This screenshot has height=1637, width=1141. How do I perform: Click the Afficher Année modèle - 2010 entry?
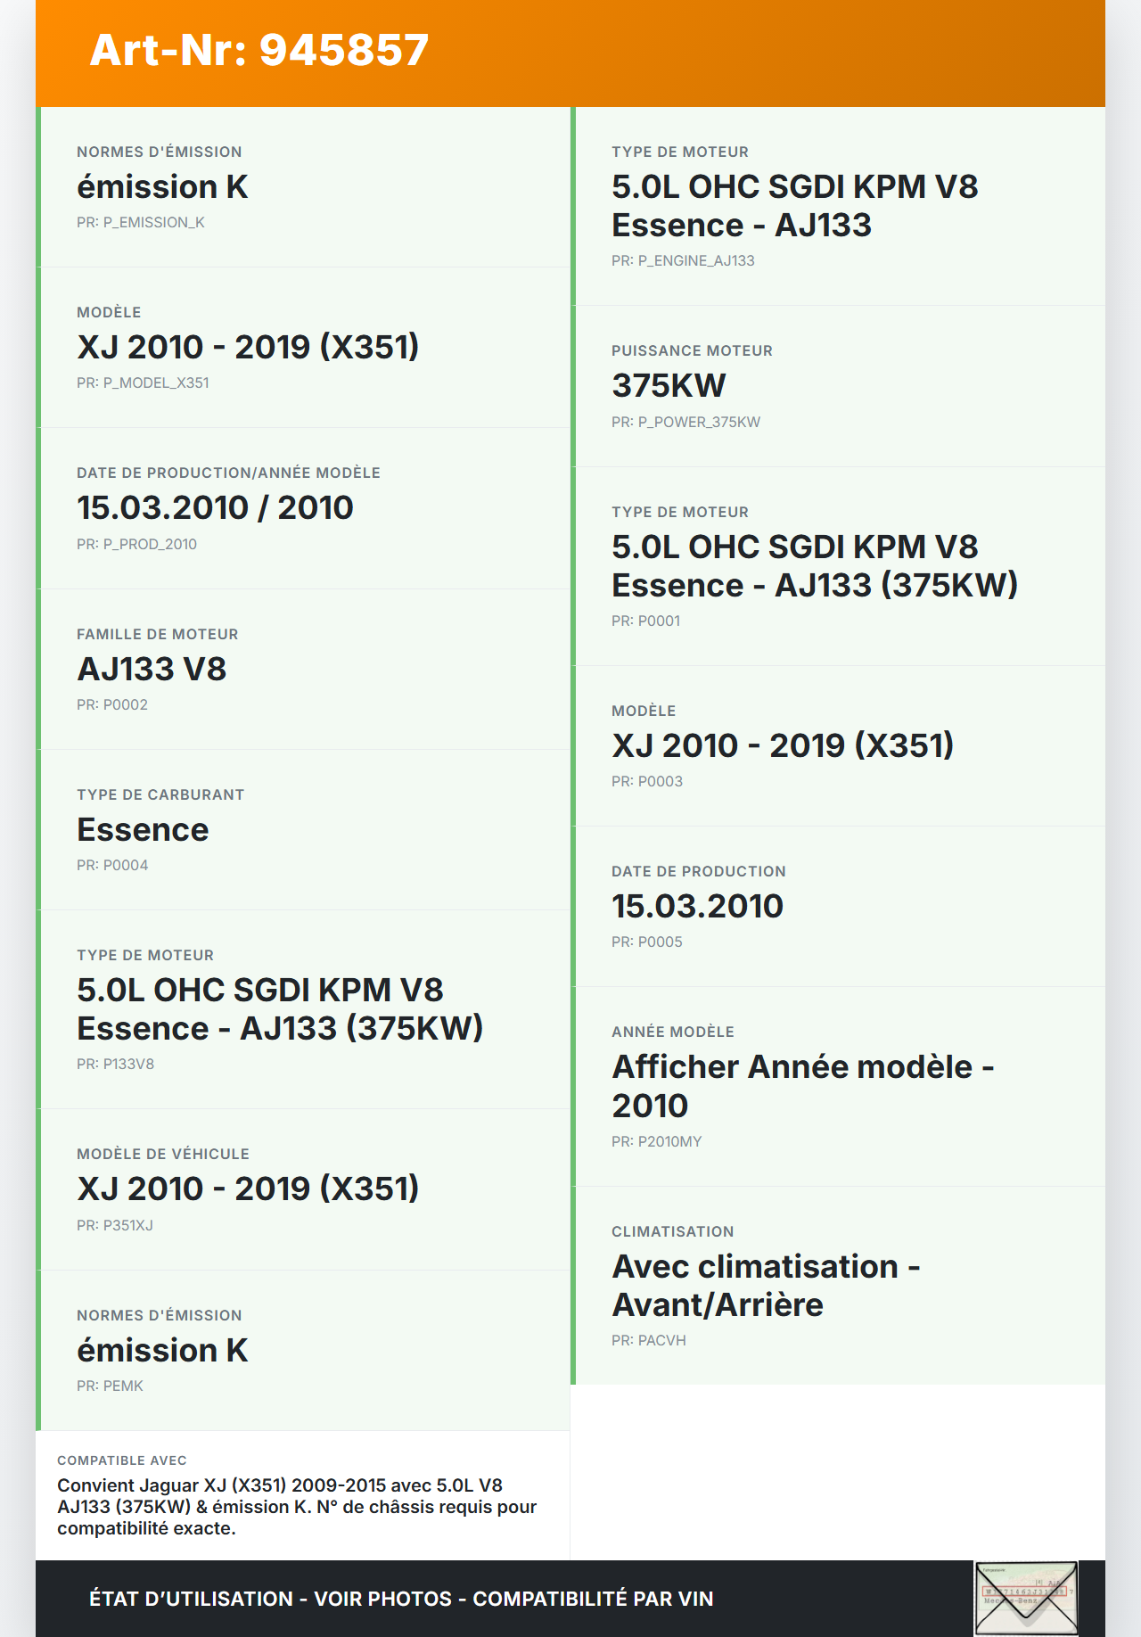[x=802, y=1085]
